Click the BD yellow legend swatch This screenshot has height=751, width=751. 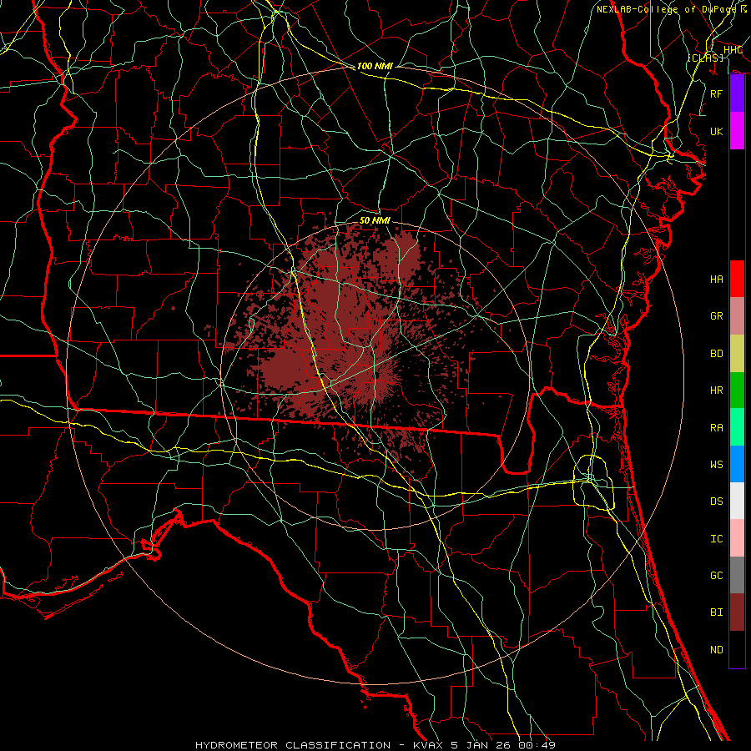[737, 353]
